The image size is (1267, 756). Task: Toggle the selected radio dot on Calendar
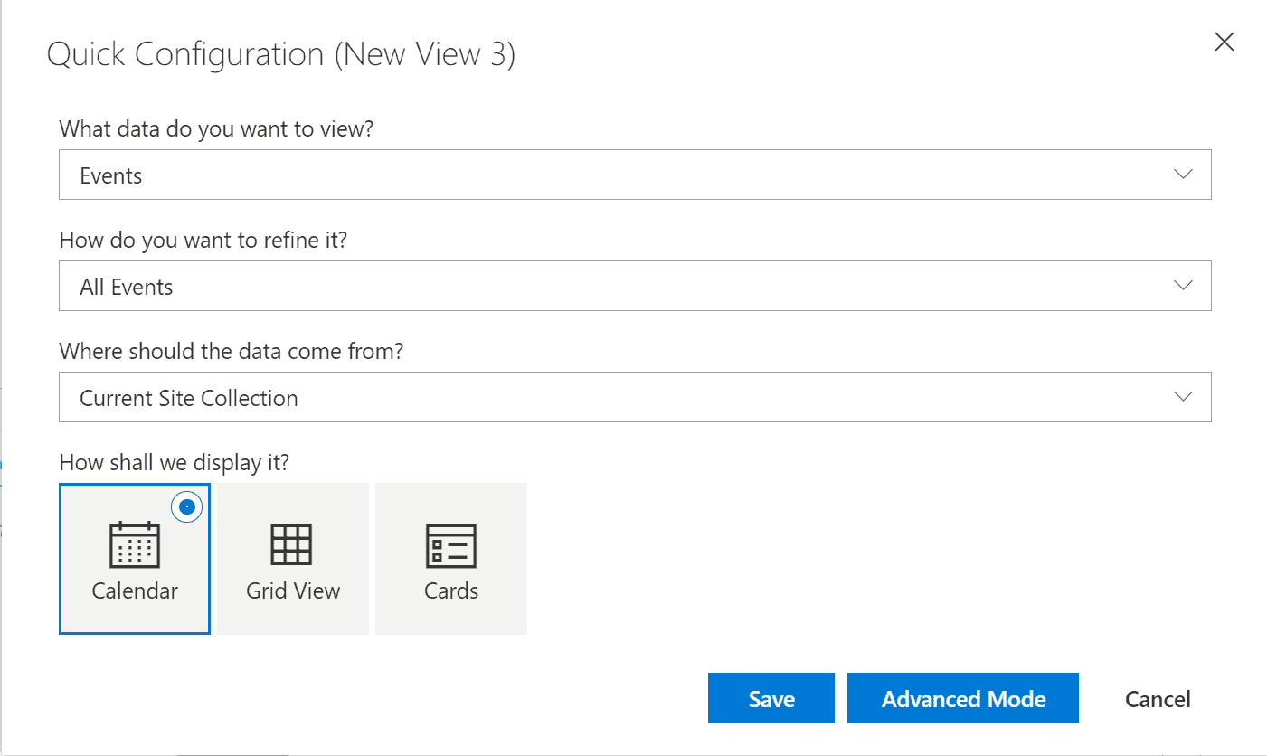point(187,507)
